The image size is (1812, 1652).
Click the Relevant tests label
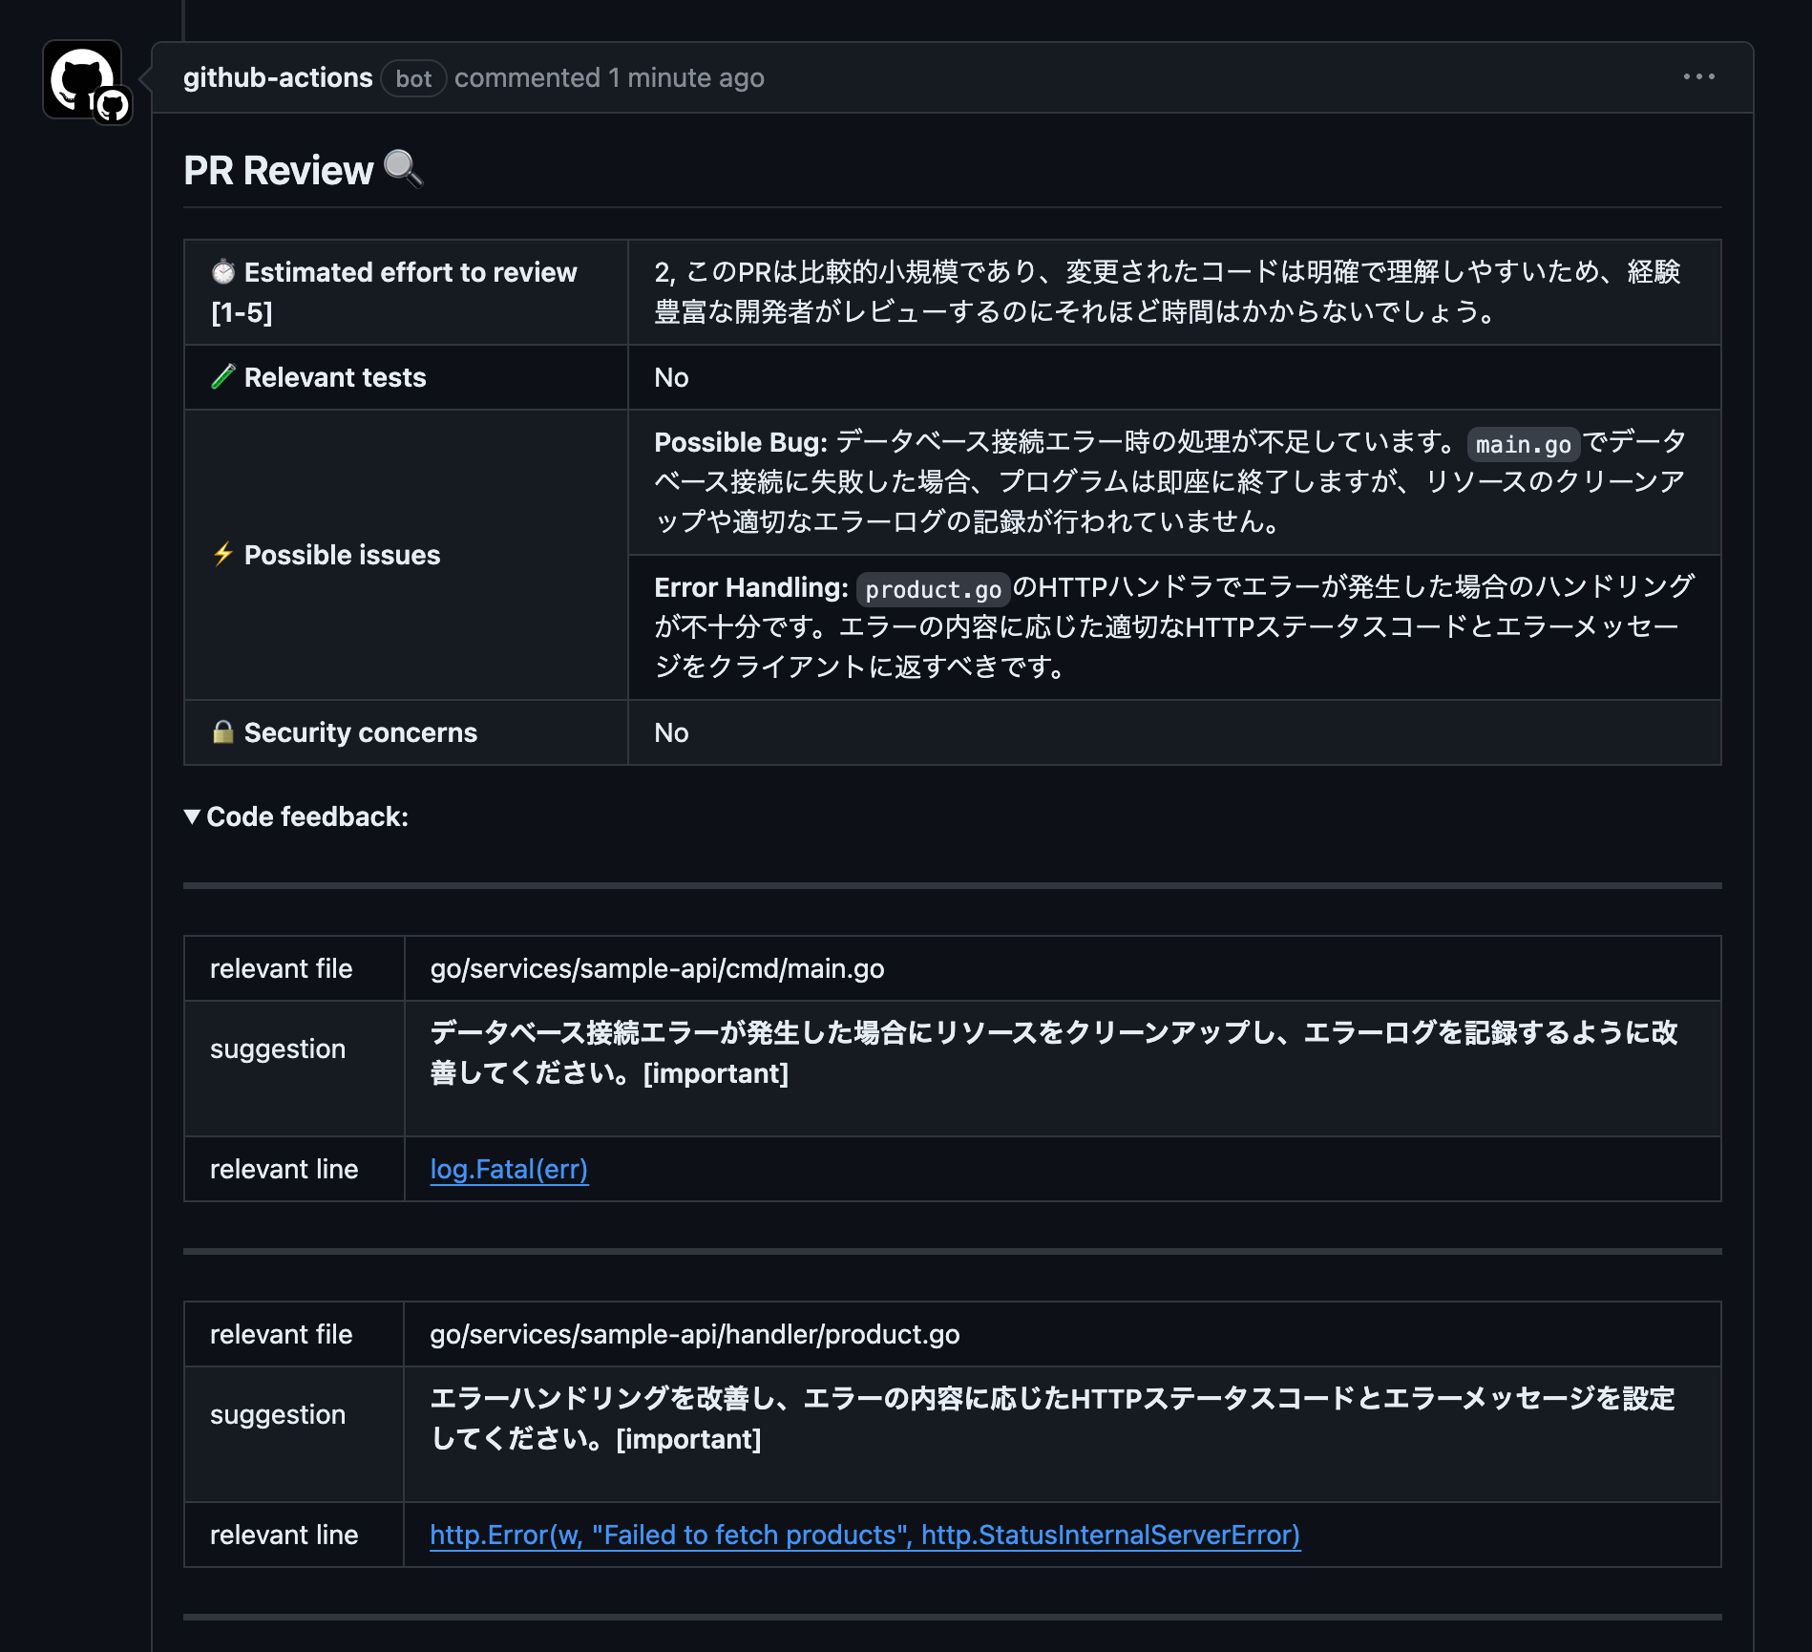point(335,377)
